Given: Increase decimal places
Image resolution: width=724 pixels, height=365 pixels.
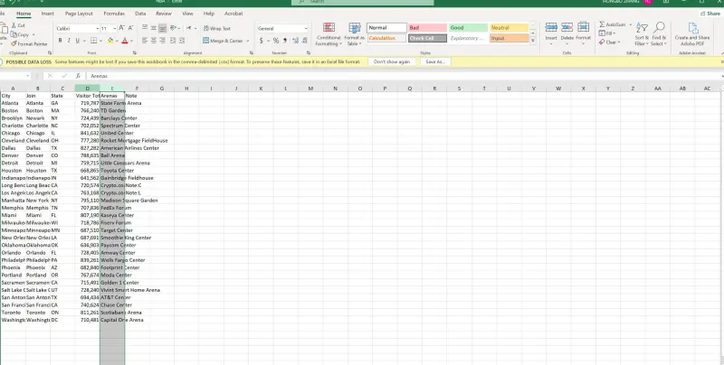Looking at the screenshot, I should (296, 41).
